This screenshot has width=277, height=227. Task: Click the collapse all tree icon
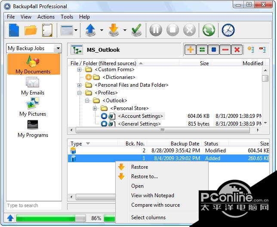262,50
